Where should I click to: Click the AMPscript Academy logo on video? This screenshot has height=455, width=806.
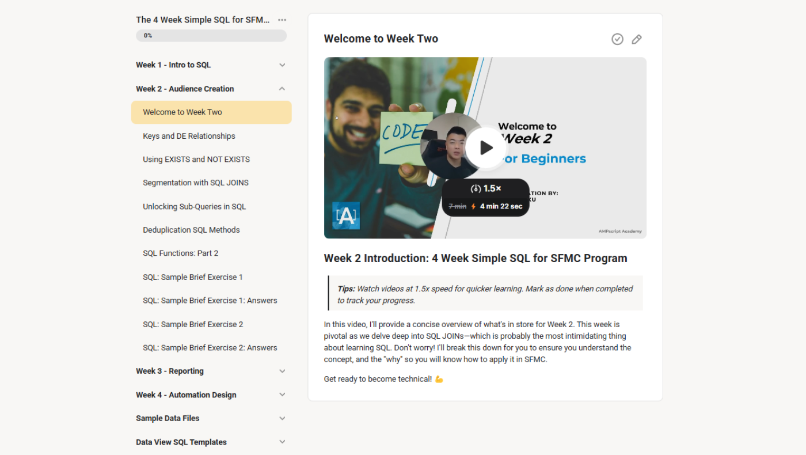click(x=346, y=216)
